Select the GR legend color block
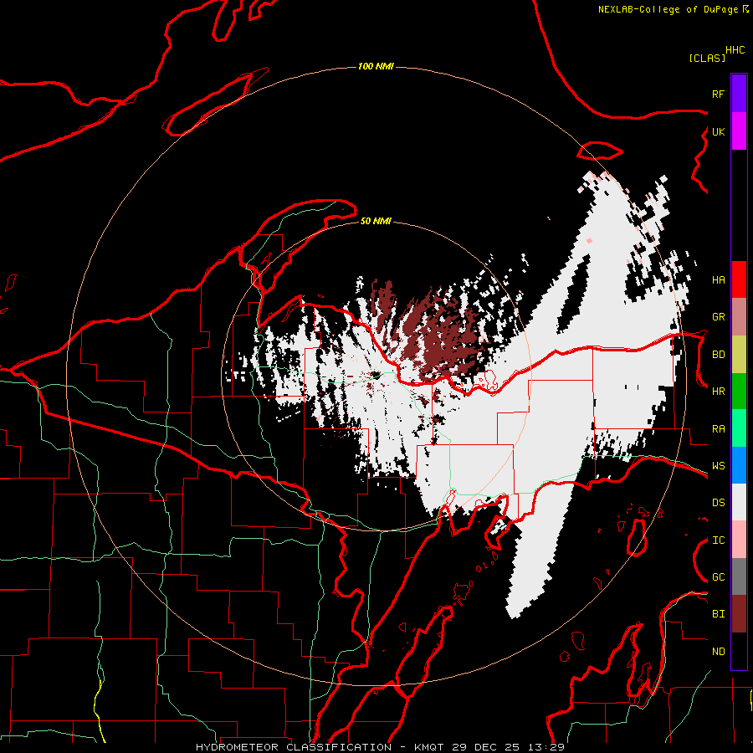 (x=739, y=317)
